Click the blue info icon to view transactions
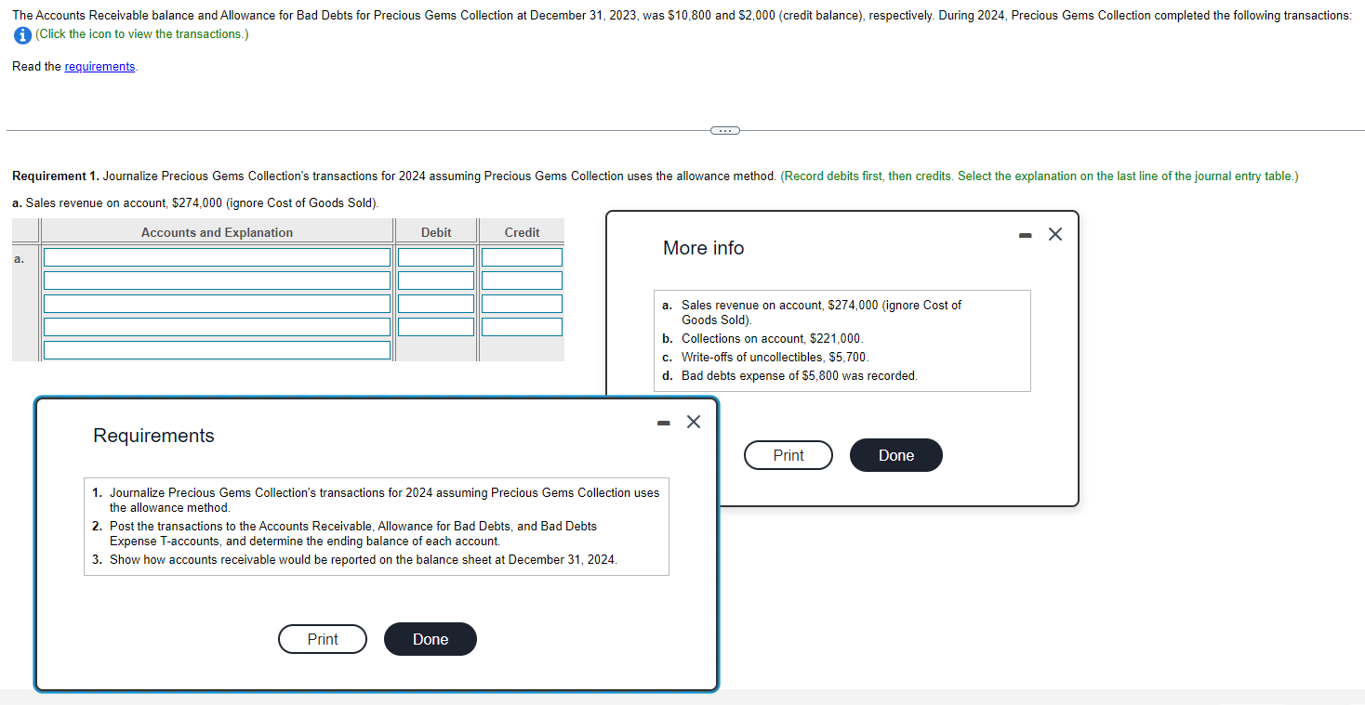Screen dimensions: 1365x705 pos(20,34)
